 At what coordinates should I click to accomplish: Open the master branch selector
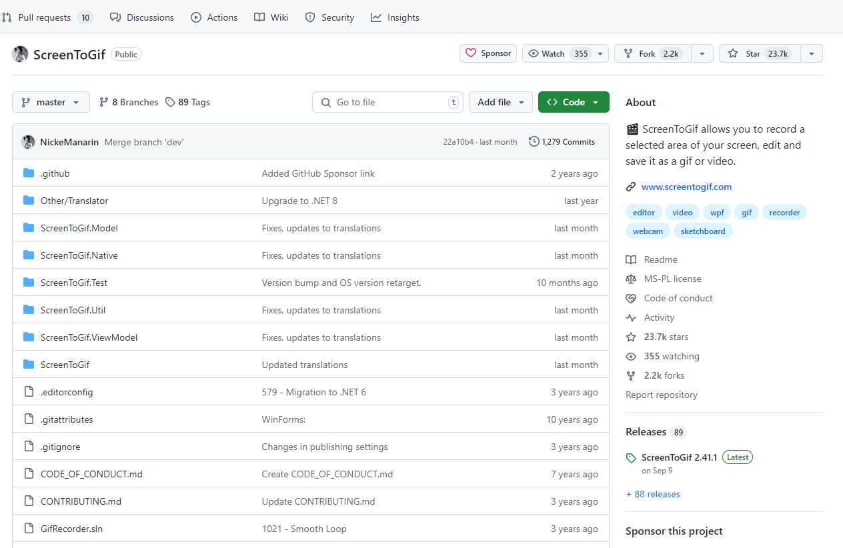[51, 102]
